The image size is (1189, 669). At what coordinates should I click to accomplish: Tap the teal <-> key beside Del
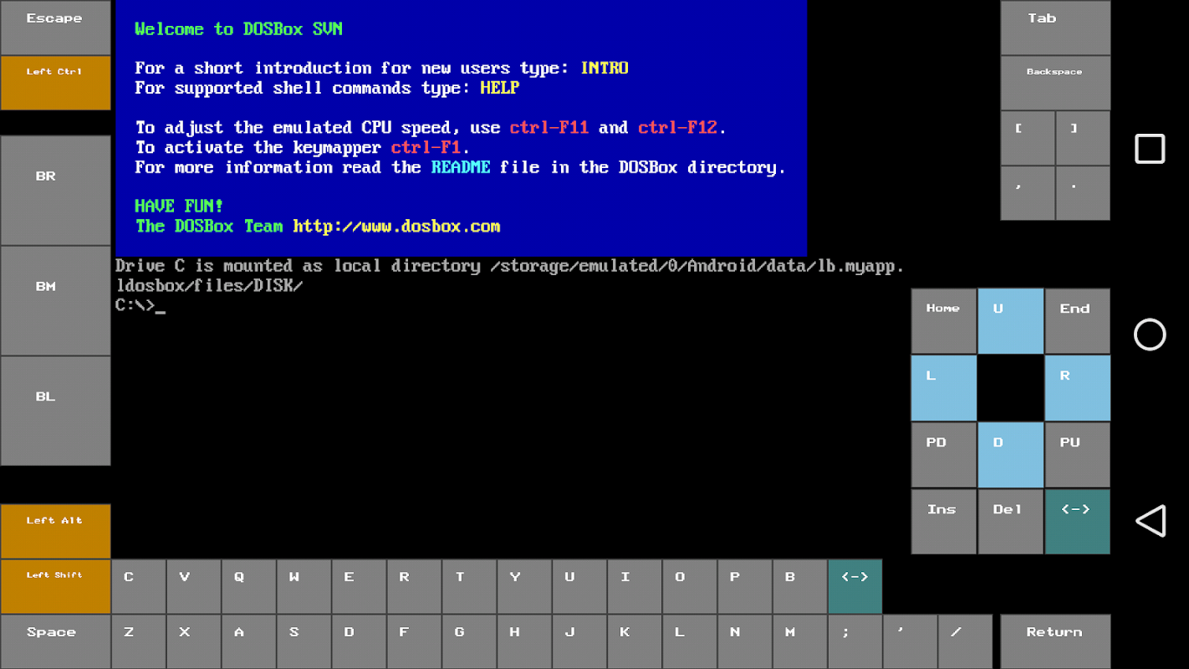click(1078, 522)
